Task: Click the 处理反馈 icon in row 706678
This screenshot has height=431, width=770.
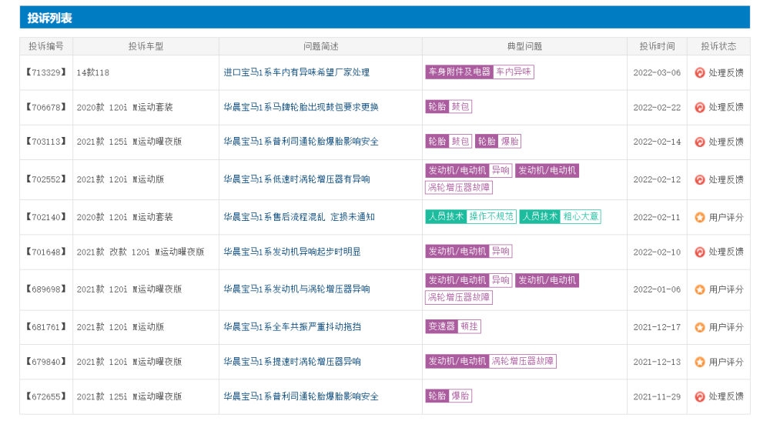Action: coord(700,107)
